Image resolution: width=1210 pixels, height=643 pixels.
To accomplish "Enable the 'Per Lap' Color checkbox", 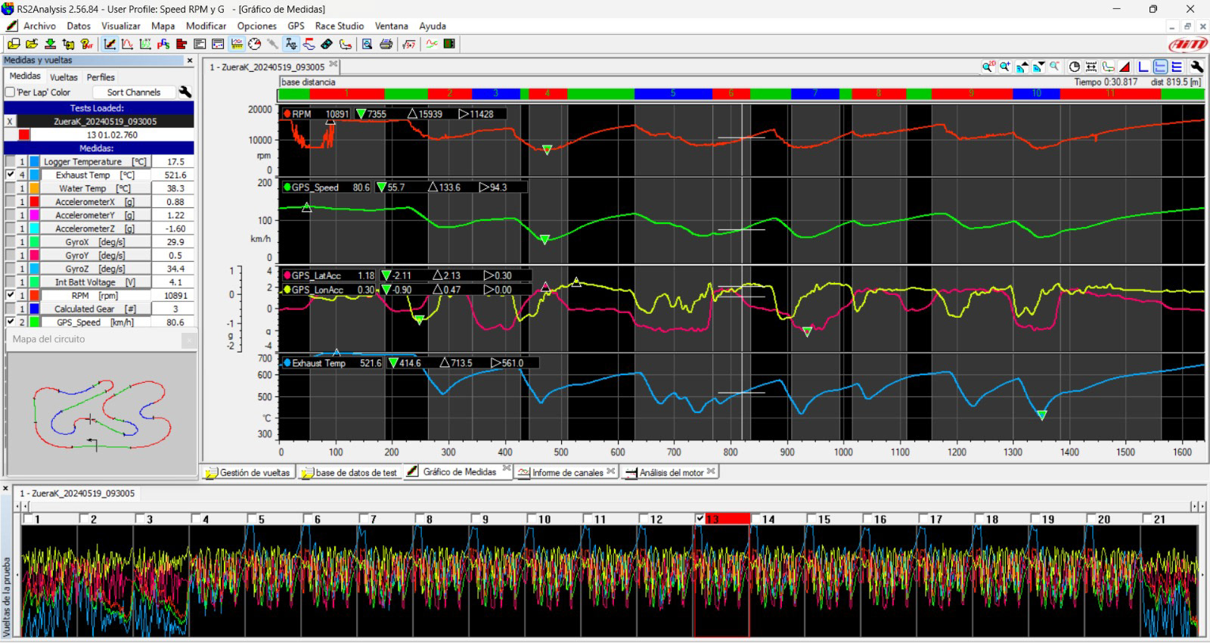I will coord(10,92).
